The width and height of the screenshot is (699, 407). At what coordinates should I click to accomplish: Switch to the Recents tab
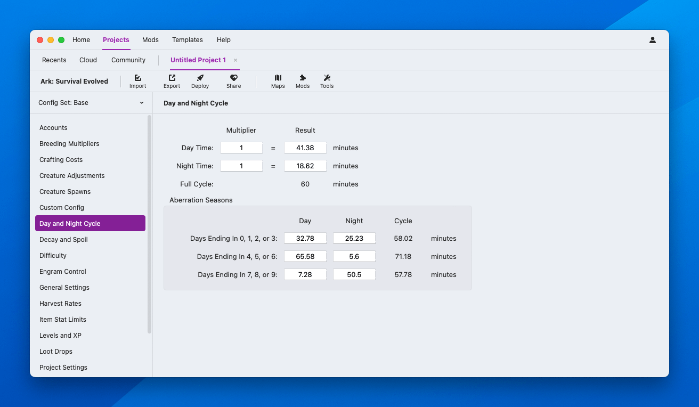coord(54,60)
